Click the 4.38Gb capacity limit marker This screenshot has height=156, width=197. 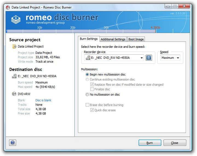point(155,27)
